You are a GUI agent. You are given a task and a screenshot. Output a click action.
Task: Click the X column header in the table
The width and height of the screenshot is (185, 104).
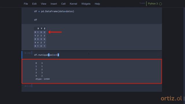coord(38,29)
